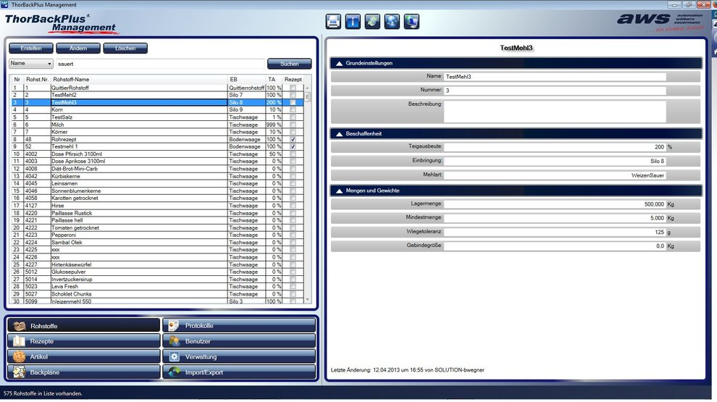Click the globe with computer icon
717x402 pixels.
(411, 22)
